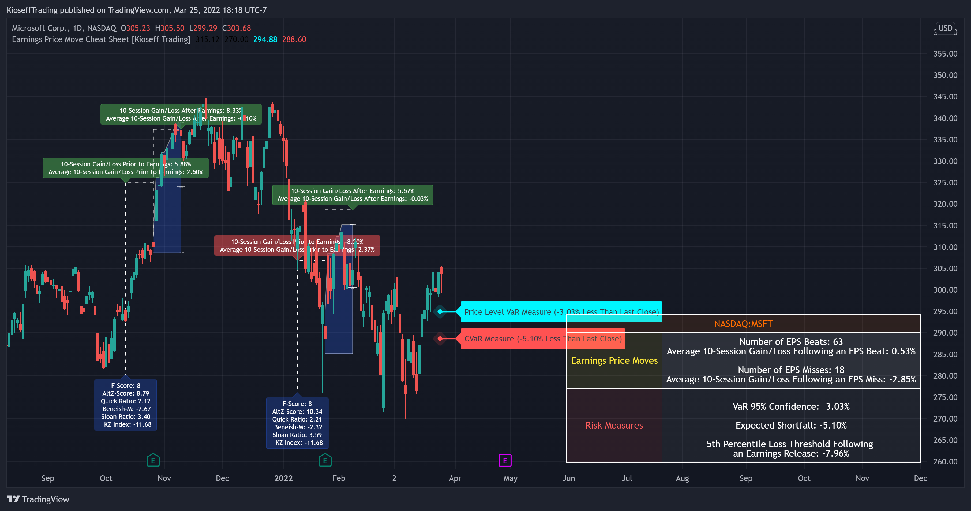Viewport: 971px width, 511px height.
Task: Click the red CVaR diamond marker
Action: tap(440, 339)
